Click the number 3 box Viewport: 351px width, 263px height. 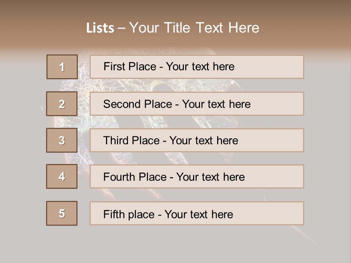pyautogui.click(x=62, y=140)
